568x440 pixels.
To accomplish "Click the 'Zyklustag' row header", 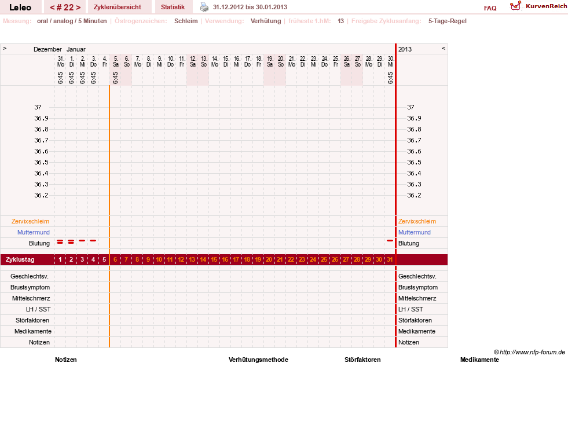I will point(20,259).
